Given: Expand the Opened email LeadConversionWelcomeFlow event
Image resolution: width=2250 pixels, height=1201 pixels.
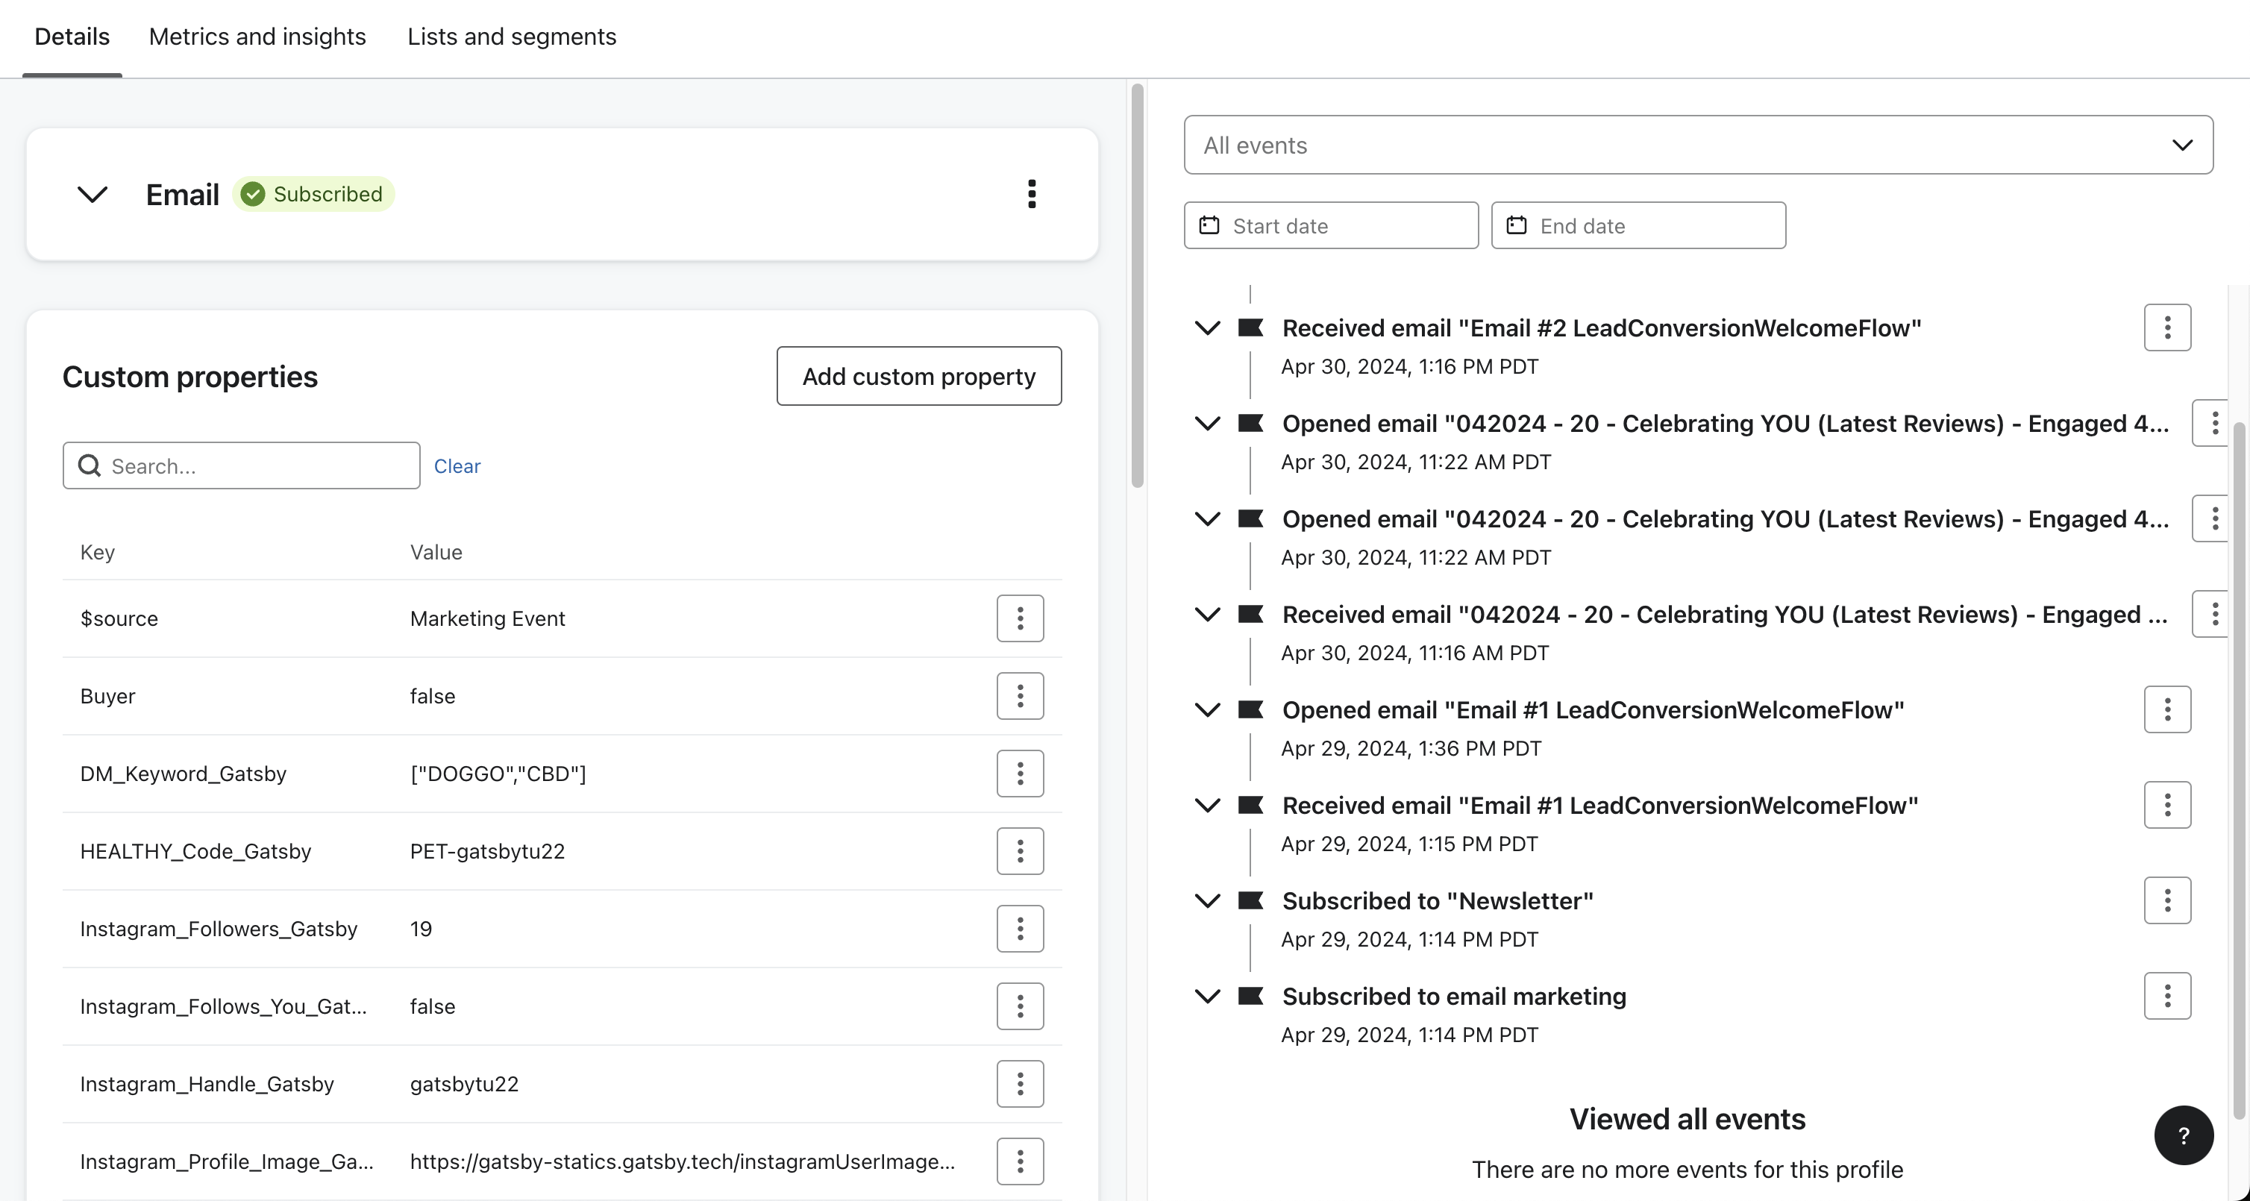Looking at the screenshot, I should 1206,709.
